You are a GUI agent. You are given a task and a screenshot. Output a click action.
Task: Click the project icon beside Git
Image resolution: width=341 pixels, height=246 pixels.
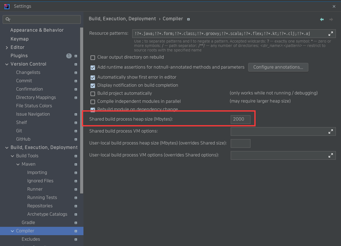76,131
